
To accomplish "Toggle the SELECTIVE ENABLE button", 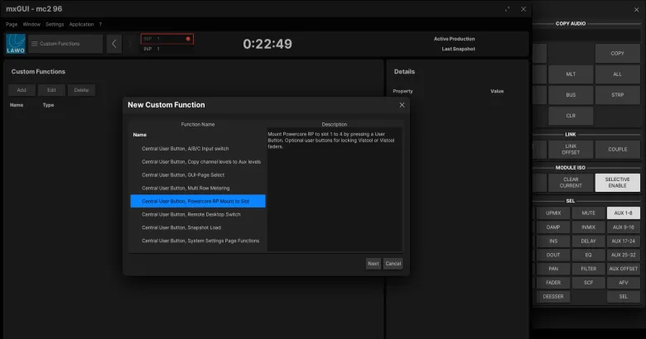I will (x=617, y=182).
